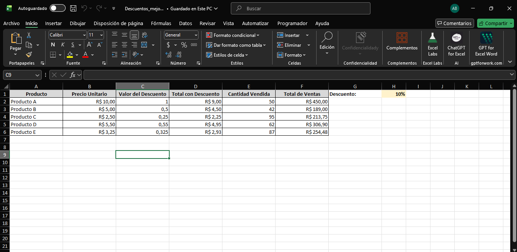Click the Wrap Text icon

144,35
